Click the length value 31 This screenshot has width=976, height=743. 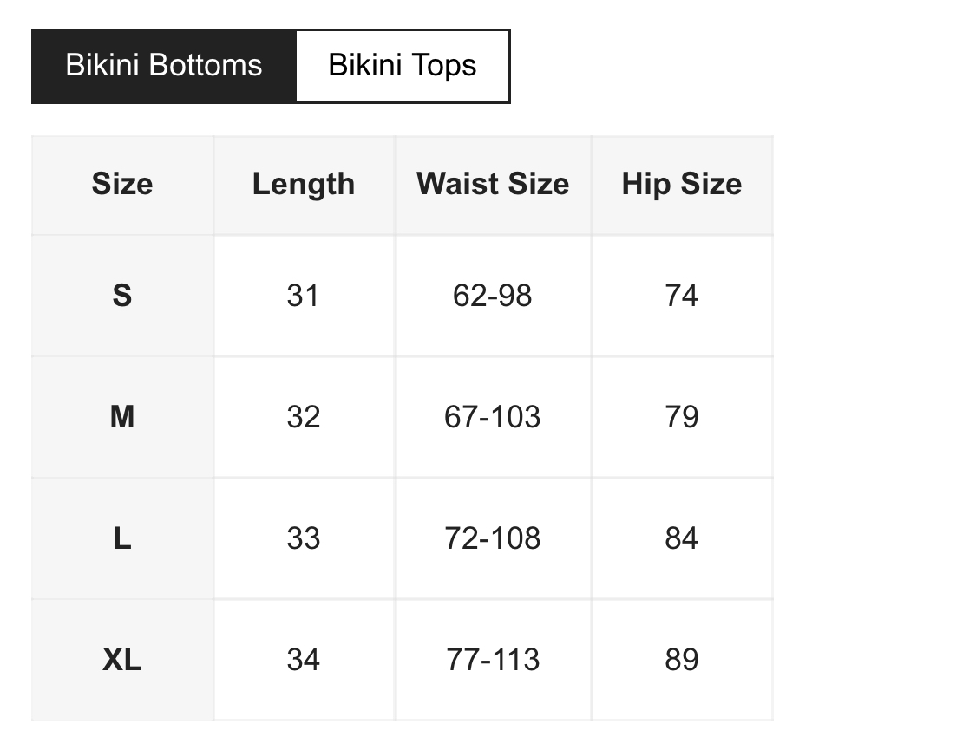point(304,296)
